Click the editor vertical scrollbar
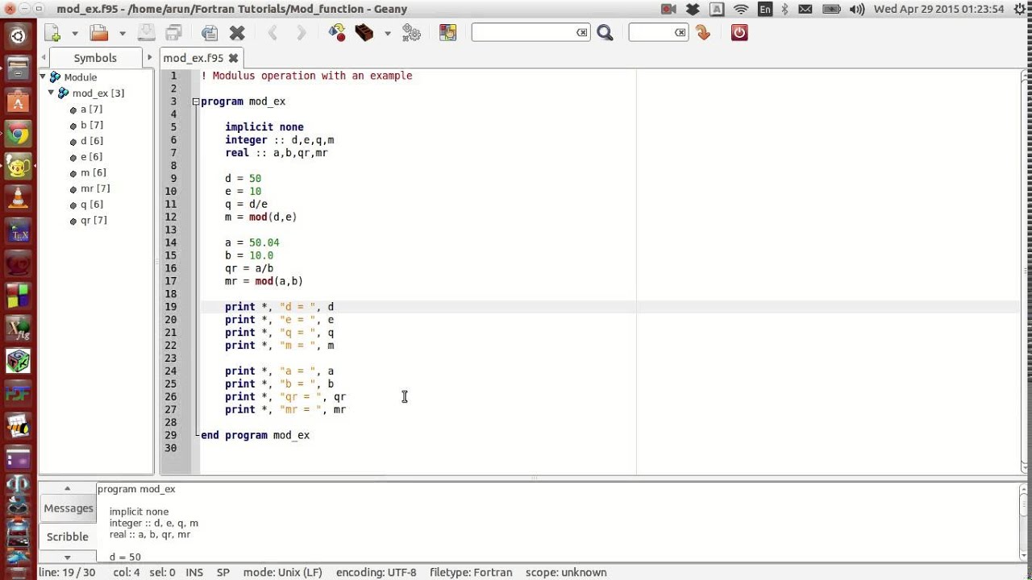This screenshot has width=1032, height=580. (1025, 271)
